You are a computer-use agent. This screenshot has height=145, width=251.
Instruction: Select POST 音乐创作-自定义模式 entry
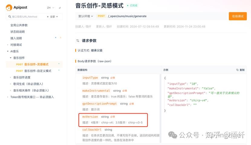pyautogui.click(x=34, y=71)
